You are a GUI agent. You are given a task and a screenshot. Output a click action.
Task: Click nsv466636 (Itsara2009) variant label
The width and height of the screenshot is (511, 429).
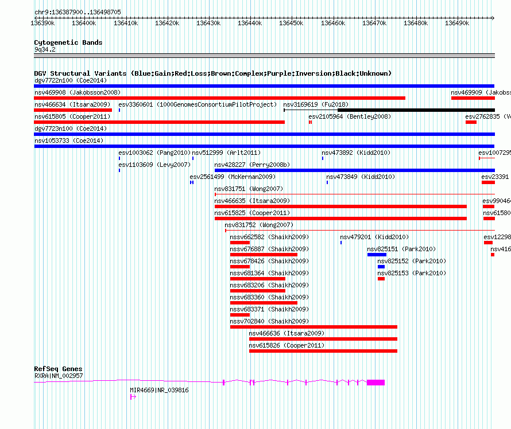coord(287,333)
